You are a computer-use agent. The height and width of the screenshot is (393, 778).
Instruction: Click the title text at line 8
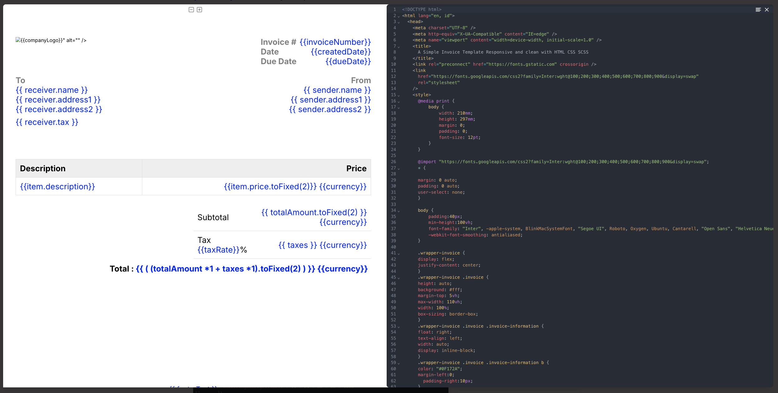pos(503,52)
